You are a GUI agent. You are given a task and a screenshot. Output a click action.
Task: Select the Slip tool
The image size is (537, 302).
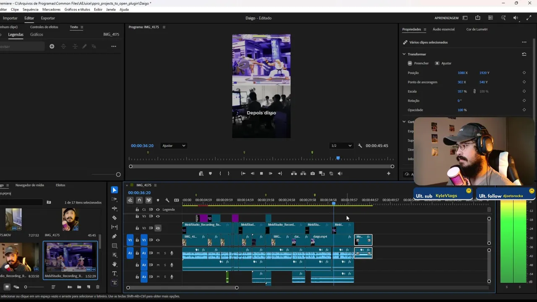(115, 227)
